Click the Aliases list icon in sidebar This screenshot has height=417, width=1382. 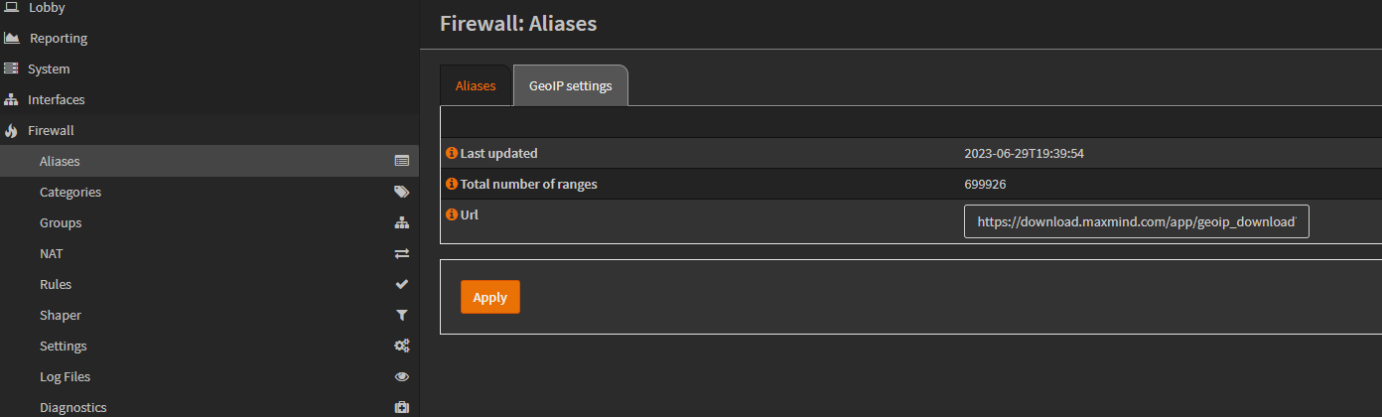tap(402, 161)
